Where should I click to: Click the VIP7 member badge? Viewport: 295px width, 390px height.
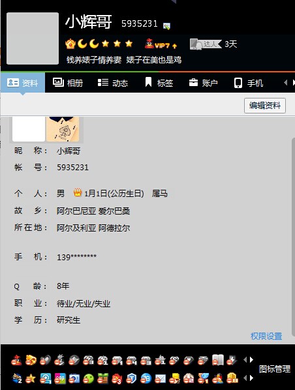[157, 44]
